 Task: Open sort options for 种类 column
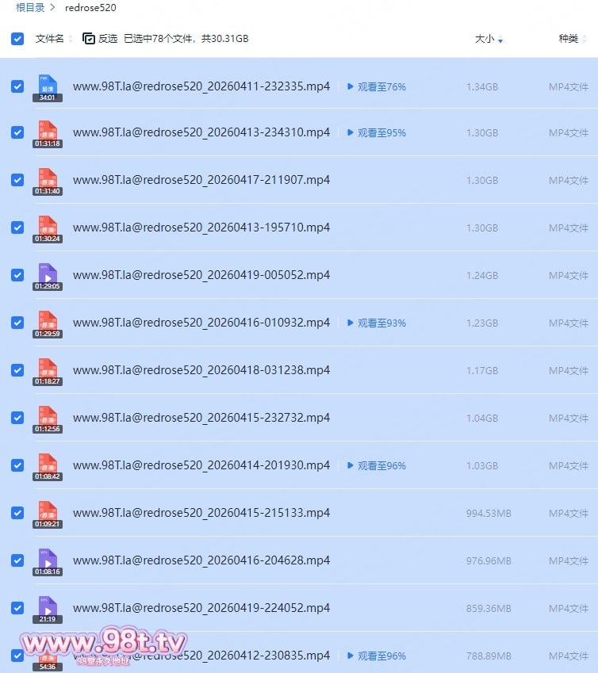tap(584, 39)
